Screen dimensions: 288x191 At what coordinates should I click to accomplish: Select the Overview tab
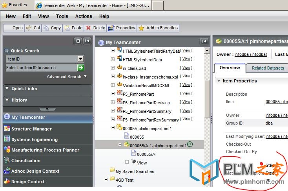[230, 68]
